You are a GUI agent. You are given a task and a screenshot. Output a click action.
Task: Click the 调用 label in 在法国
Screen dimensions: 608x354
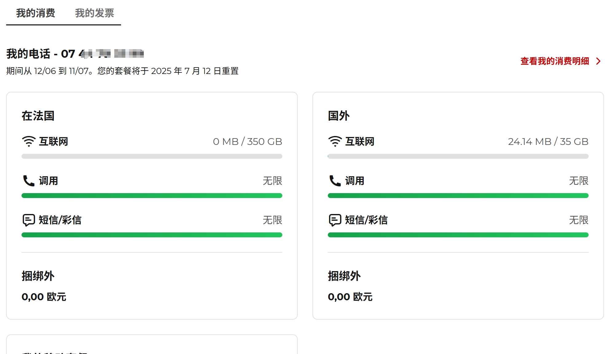(x=49, y=181)
